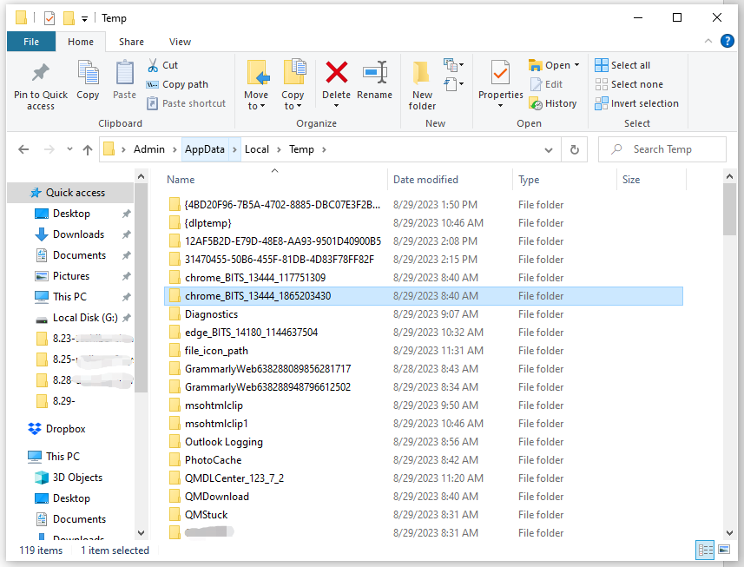Image resolution: width=744 pixels, height=567 pixels.
Task: Select the {dlptemp} folder
Action: [x=207, y=223]
